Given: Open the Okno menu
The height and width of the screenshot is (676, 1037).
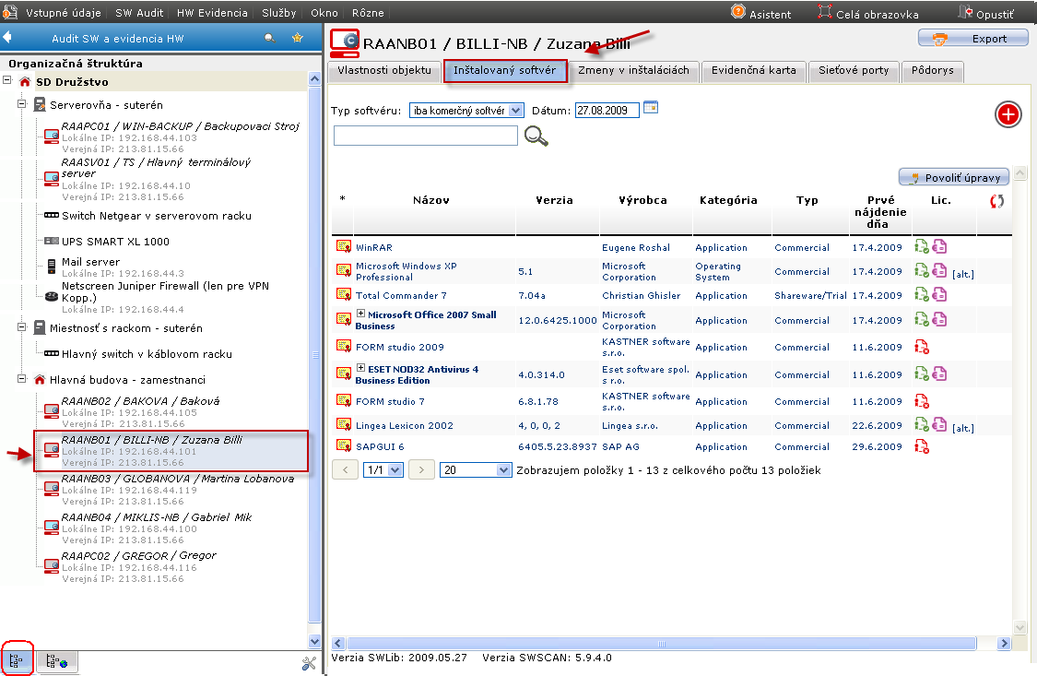Looking at the screenshot, I should pos(324,13).
